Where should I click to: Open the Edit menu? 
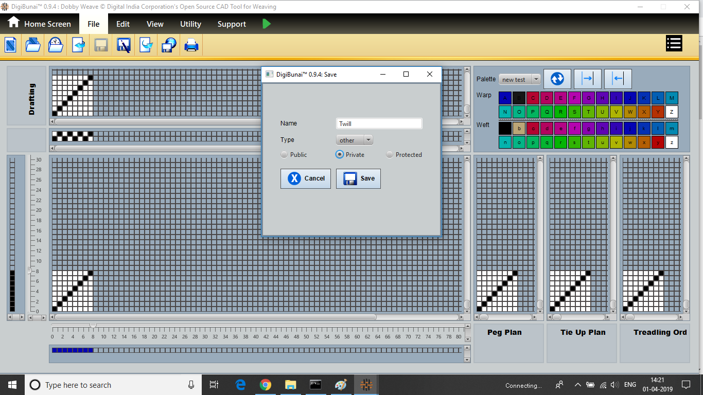coord(122,24)
